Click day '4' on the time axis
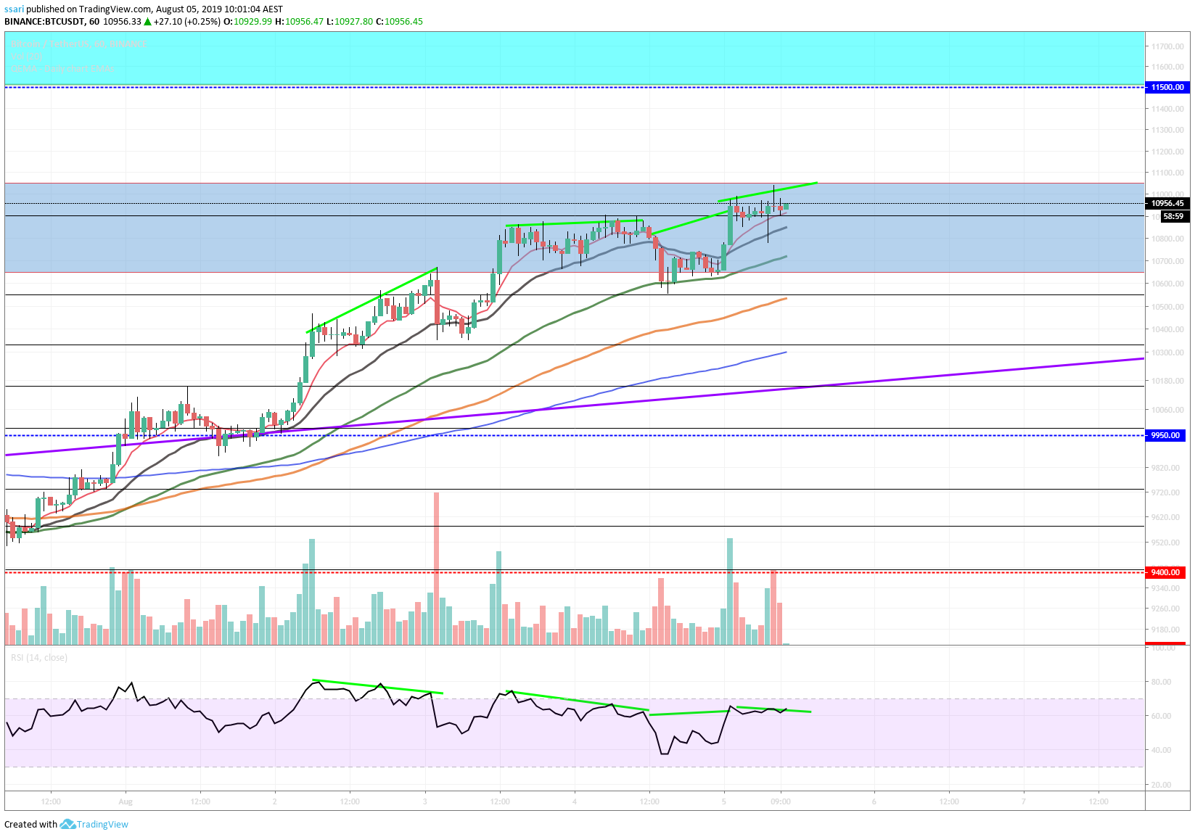Screen dimensions: 1195x837 574,801
